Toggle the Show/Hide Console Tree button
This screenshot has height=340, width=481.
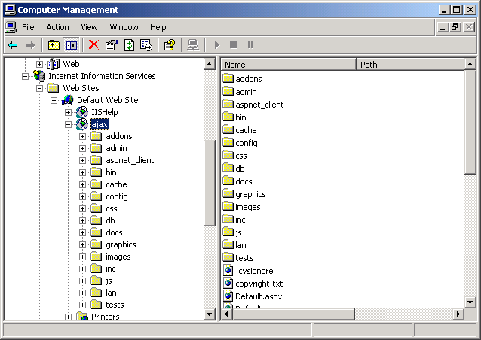coord(71,45)
